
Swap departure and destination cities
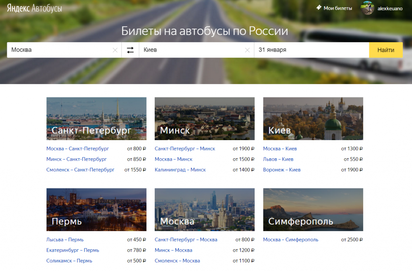130,50
